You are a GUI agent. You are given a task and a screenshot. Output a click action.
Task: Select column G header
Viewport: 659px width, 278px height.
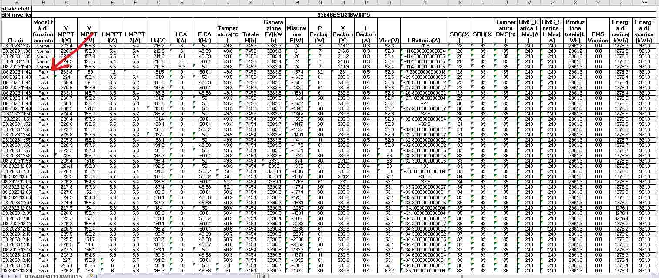click(x=158, y=3)
